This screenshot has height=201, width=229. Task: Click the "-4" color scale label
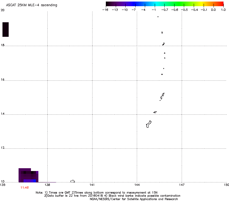tap(143, 10)
